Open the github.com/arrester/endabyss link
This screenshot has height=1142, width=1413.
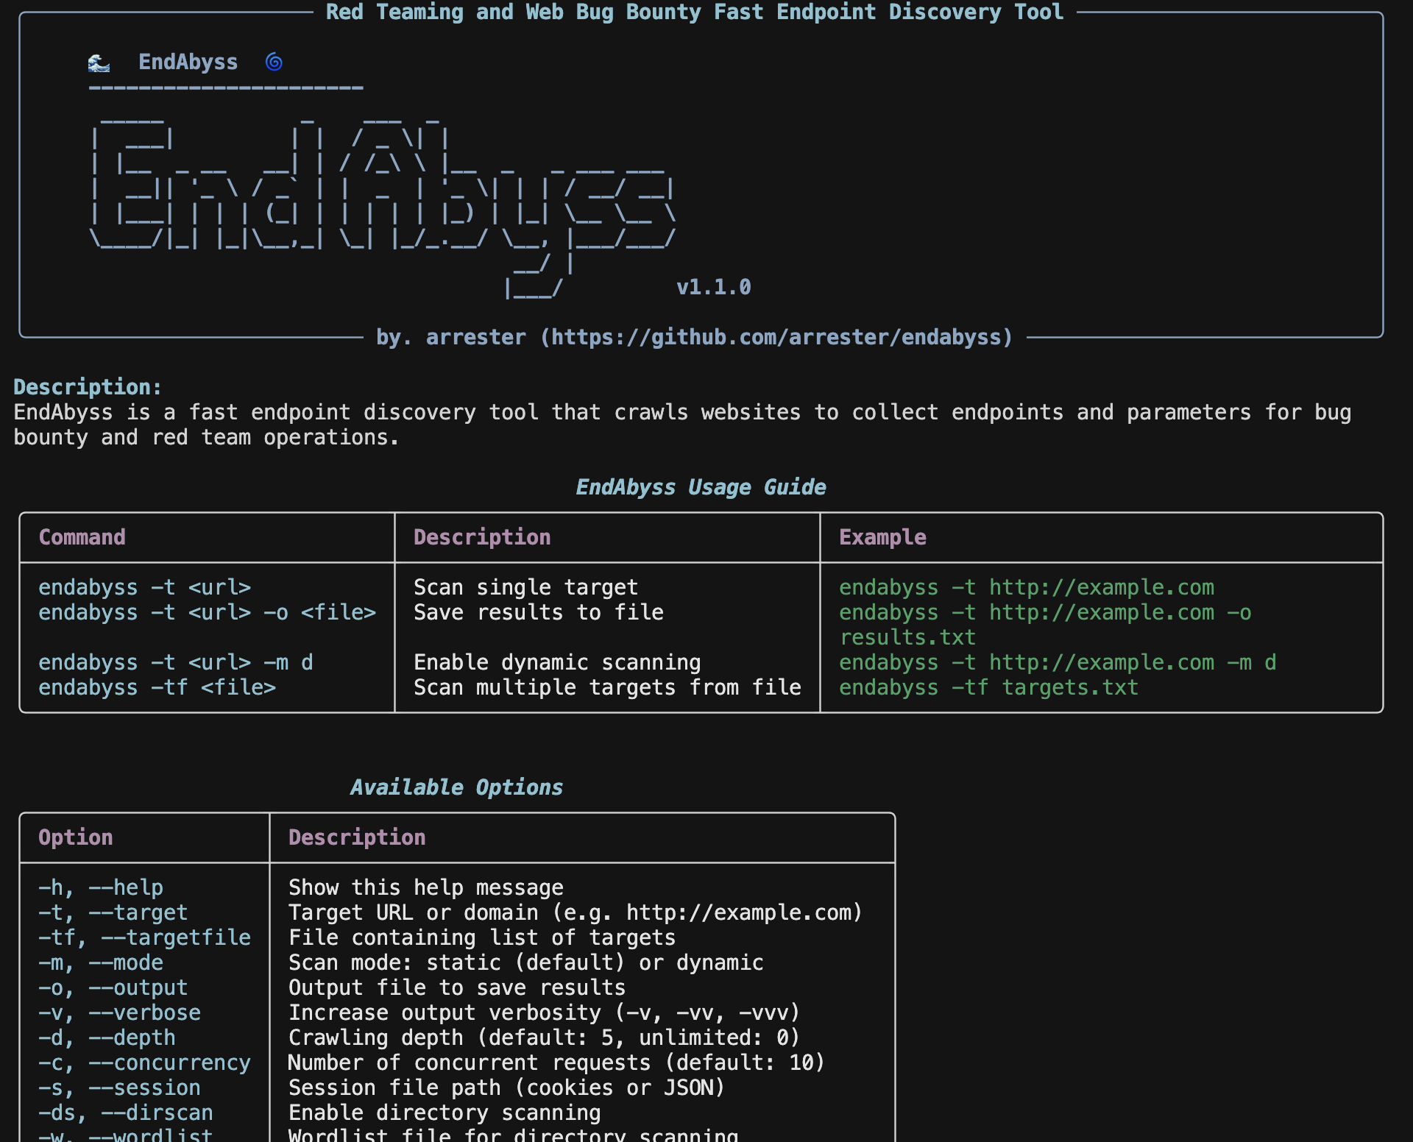[x=776, y=337]
